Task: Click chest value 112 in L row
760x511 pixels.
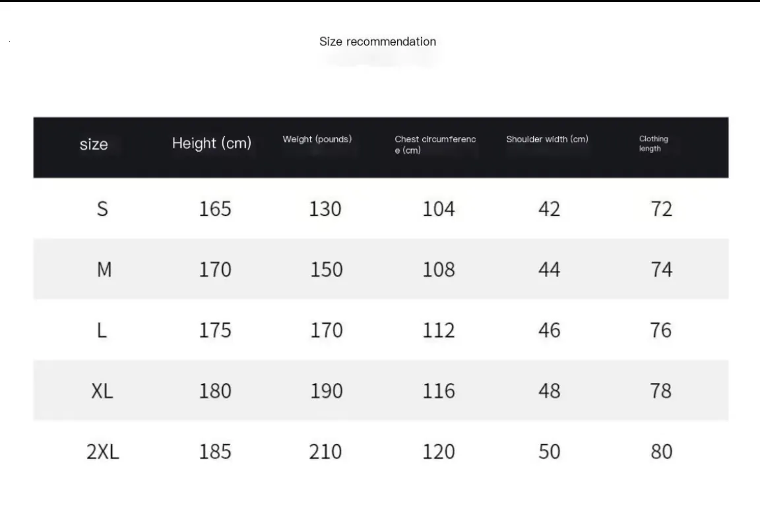Action: [439, 331]
